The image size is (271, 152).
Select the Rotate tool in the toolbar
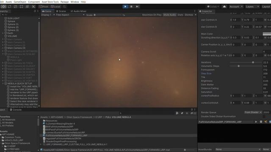pyautogui.click(x=9, y=7)
